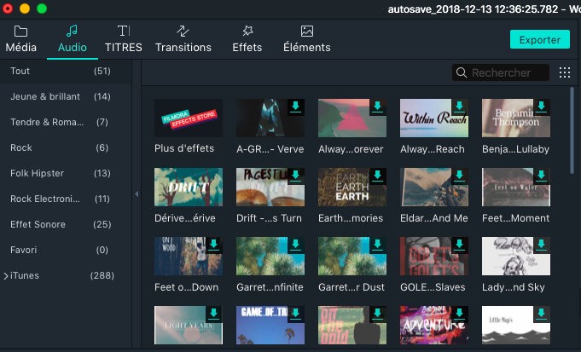Screen dimensions: 581x352
Task: Open the Média tab
Action: tap(20, 39)
